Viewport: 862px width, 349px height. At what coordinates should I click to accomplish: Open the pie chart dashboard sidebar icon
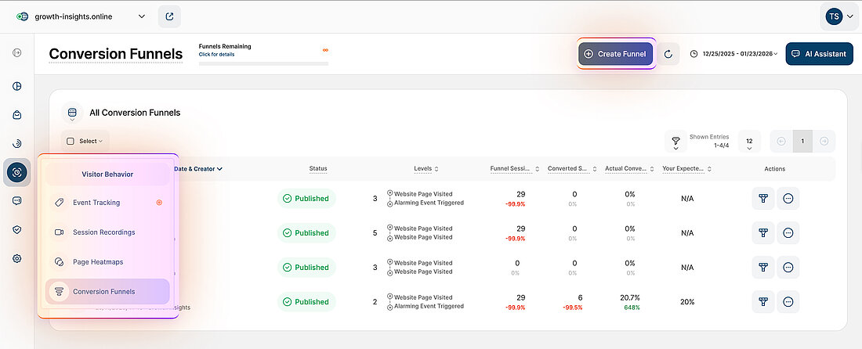[x=16, y=86]
